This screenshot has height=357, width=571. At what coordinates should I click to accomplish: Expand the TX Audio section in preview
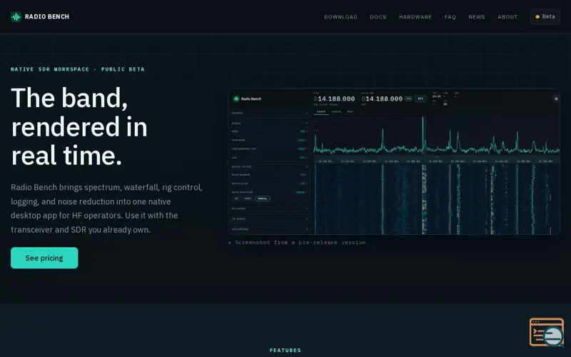(270, 219)
